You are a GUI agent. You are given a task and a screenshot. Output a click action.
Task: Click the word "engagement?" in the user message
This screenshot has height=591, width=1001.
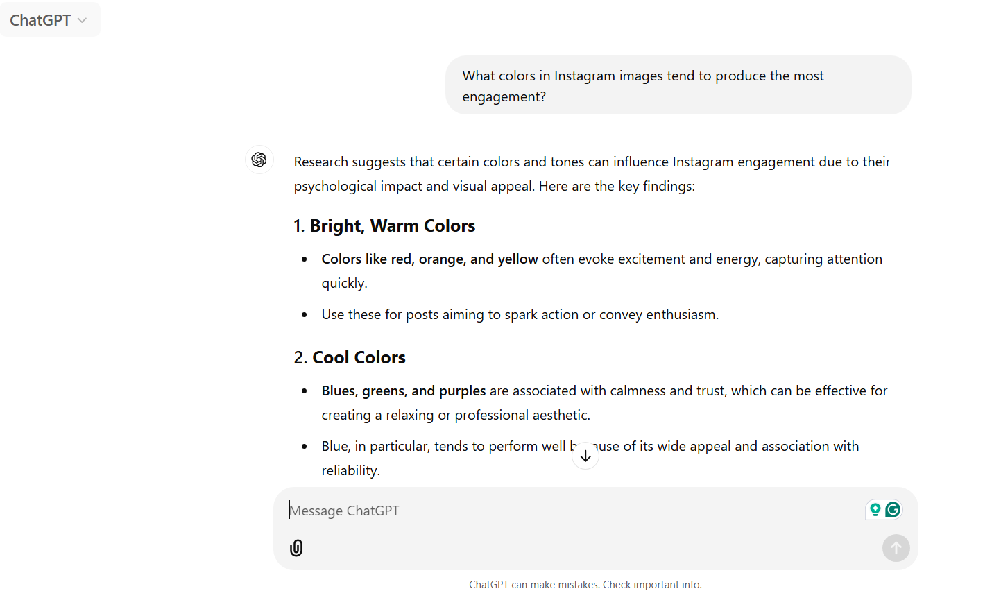click(504, 97)
